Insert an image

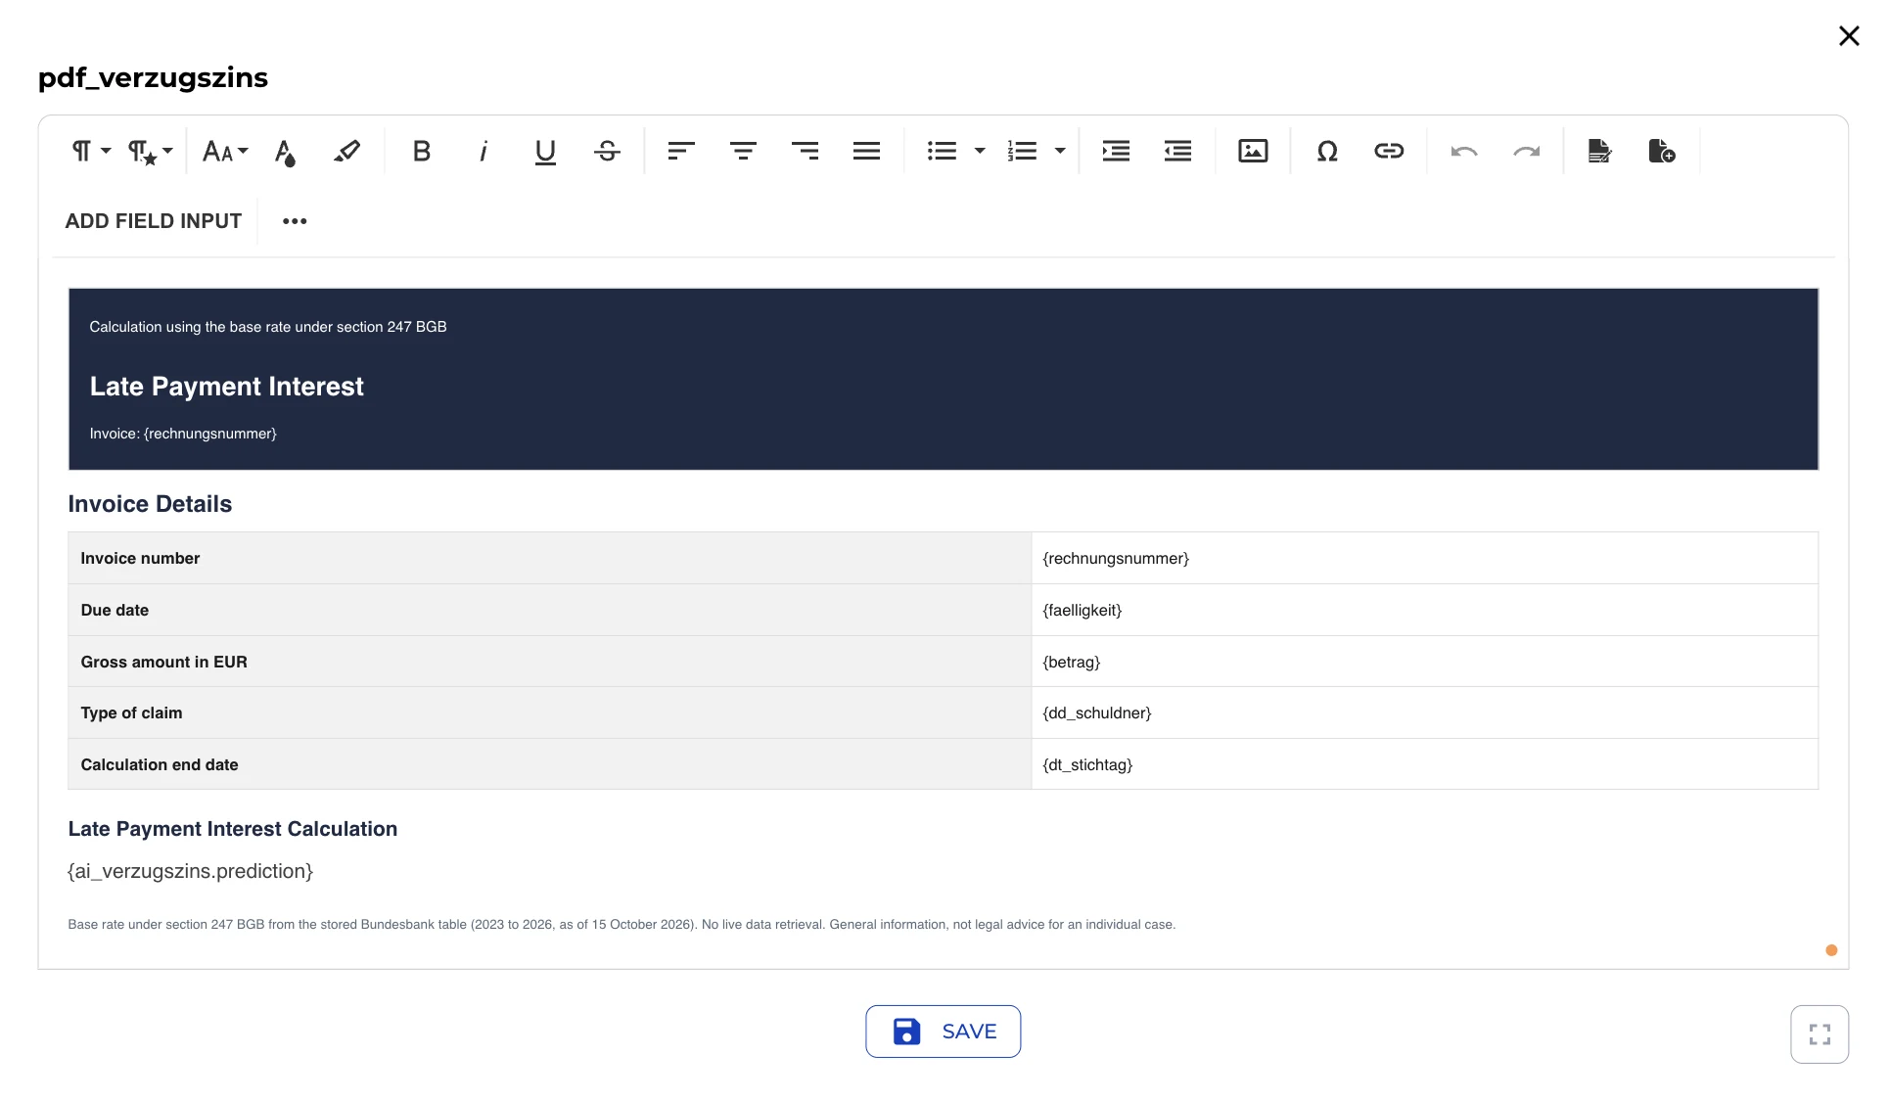click(x=1253, y=151)
